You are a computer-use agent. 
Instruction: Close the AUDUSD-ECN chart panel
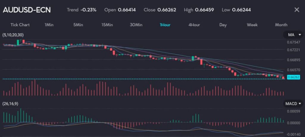(x=297, y=10)
